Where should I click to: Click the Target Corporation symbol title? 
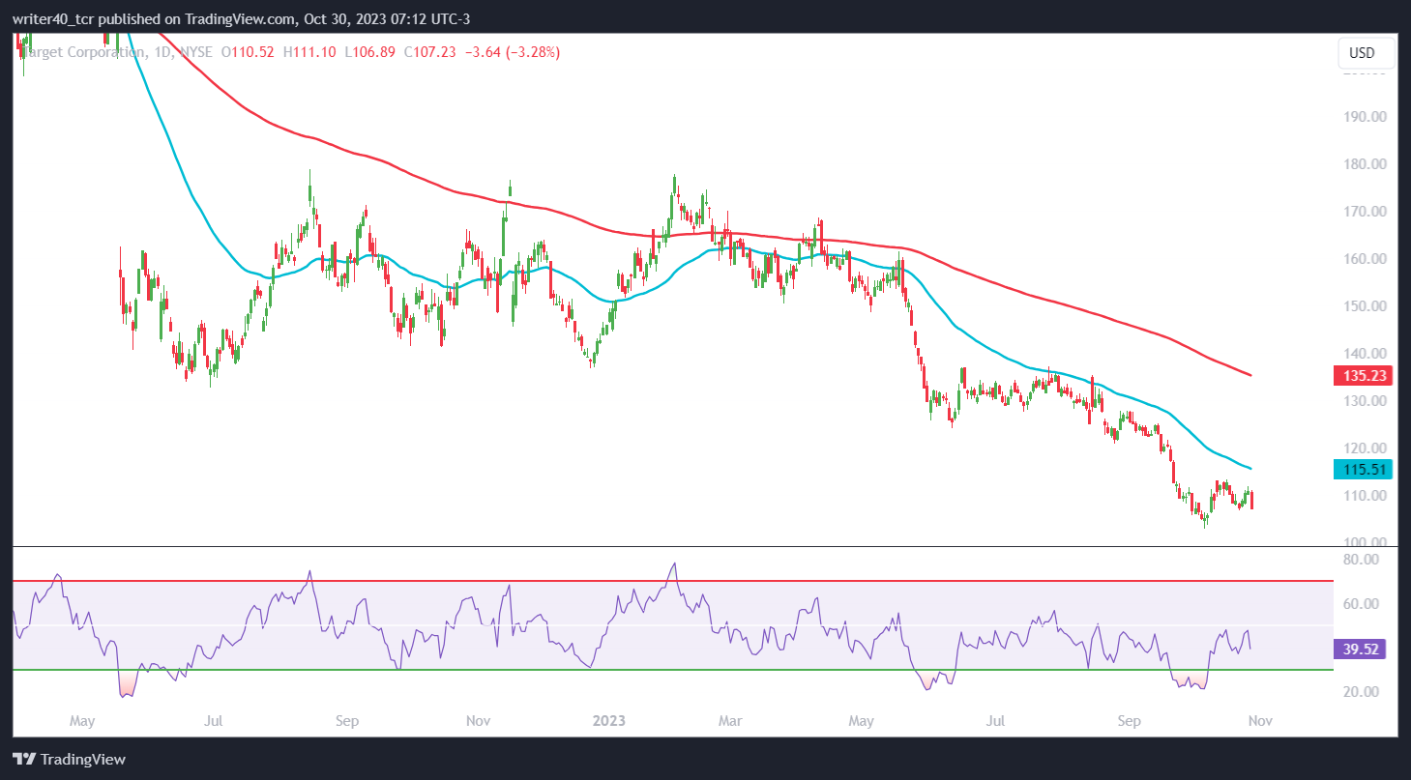[81, 52]
